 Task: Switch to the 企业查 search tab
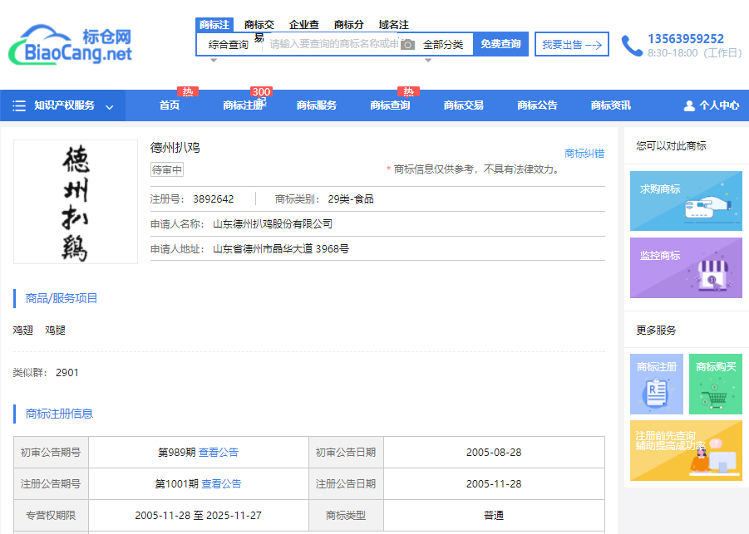[303, 25]
